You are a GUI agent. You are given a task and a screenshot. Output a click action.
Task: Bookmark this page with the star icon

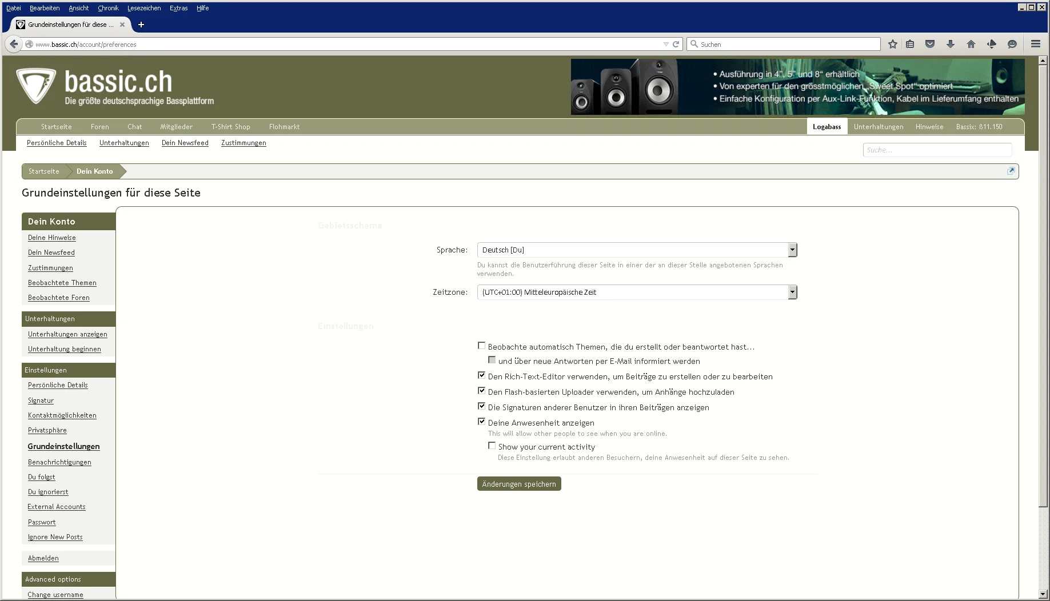(x=892, y=44)
